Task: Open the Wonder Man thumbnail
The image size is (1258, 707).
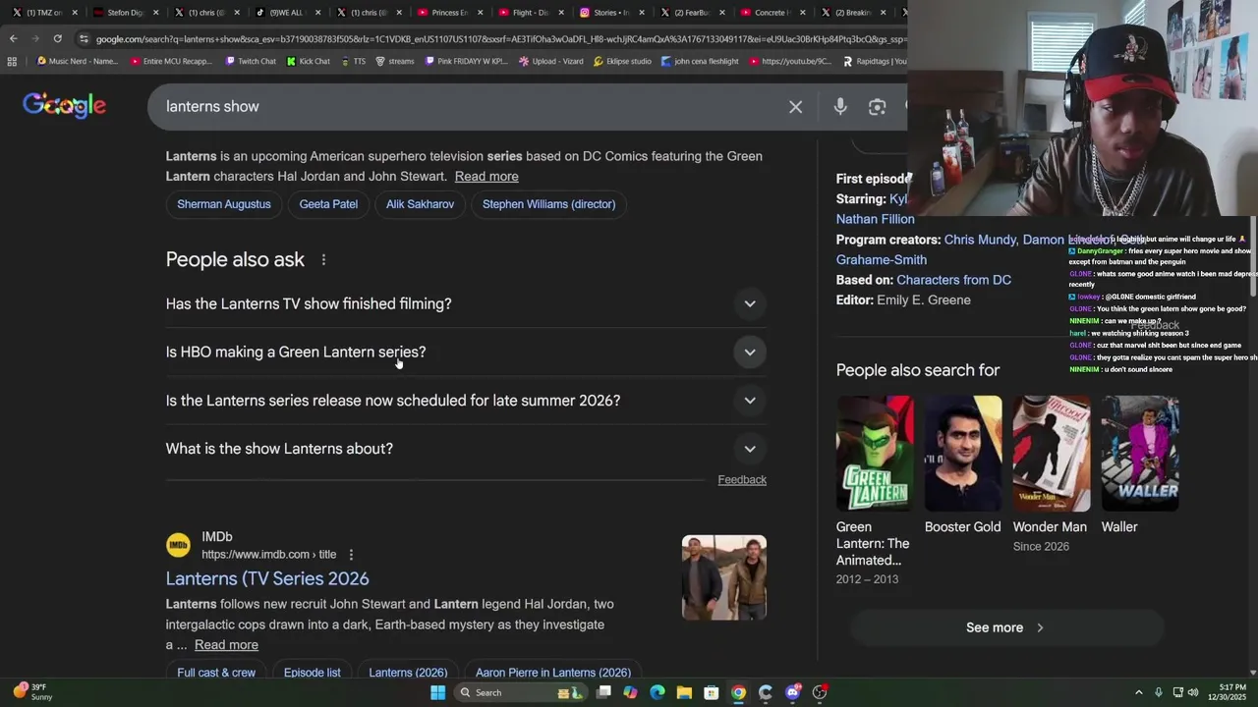Action: tap(1052, 454)
